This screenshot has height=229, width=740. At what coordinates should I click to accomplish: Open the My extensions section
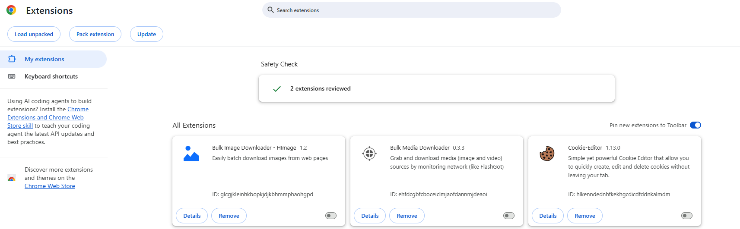point(53,59)
